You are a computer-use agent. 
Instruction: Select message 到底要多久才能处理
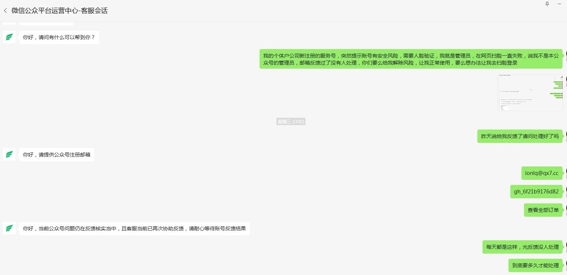click(x=536, y=265)
